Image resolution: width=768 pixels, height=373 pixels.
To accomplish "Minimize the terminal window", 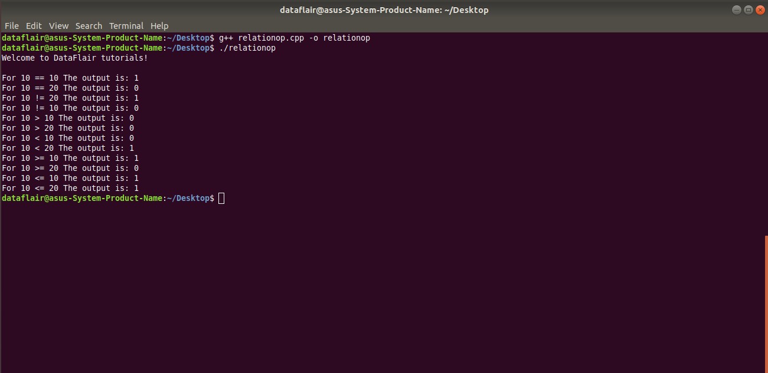I will pos(737,10).
